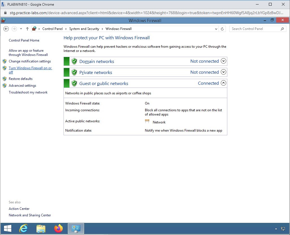The image size is (290, 235).
Task: Open the address bar history dropdown
Action: click(216, 29)
